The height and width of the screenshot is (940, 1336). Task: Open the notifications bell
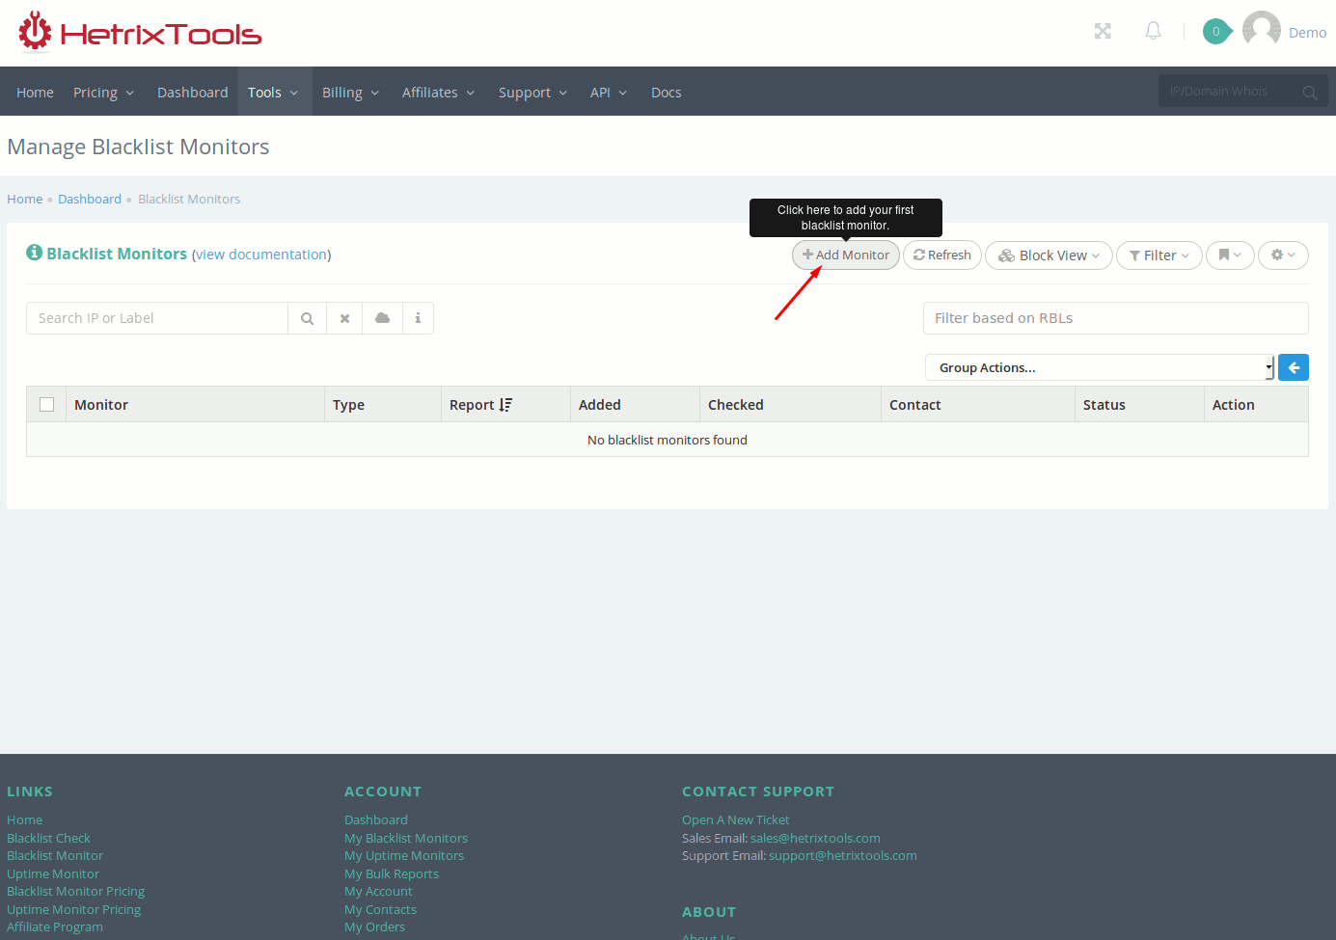coord(1153,32)
